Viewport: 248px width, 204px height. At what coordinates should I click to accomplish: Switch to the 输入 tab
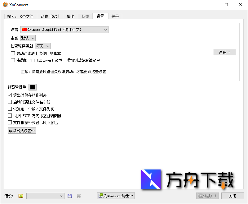(x=20, y=16)
